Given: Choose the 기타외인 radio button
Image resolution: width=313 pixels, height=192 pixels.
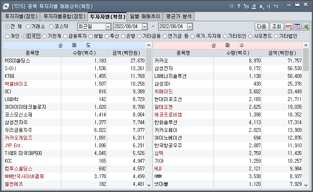Looking at the screenshot, I should click(x=225, y=36).
